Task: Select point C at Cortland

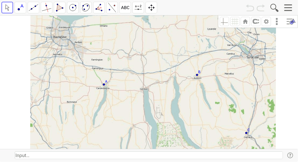Action: 246,133
